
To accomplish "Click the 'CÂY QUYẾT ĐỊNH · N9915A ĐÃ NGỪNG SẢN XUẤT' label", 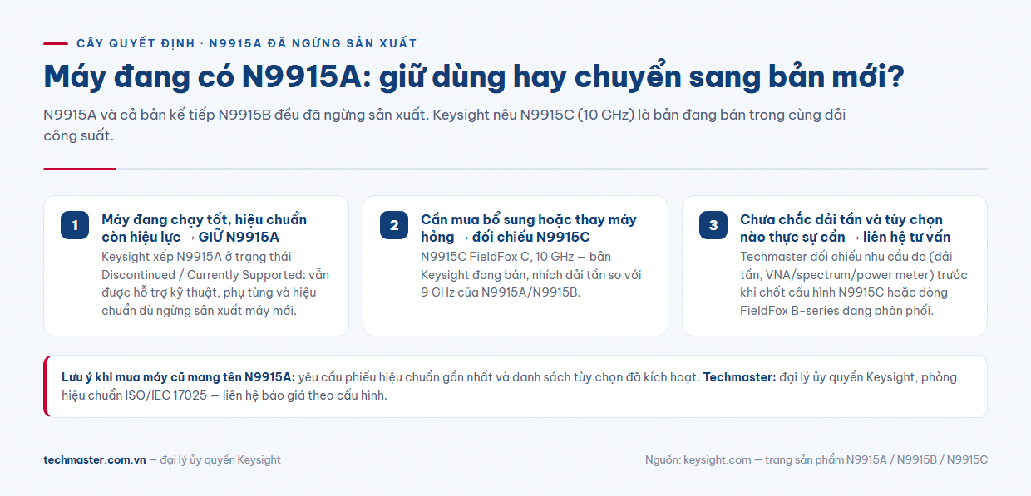I will pyautogui.click(x=247, y=43).
